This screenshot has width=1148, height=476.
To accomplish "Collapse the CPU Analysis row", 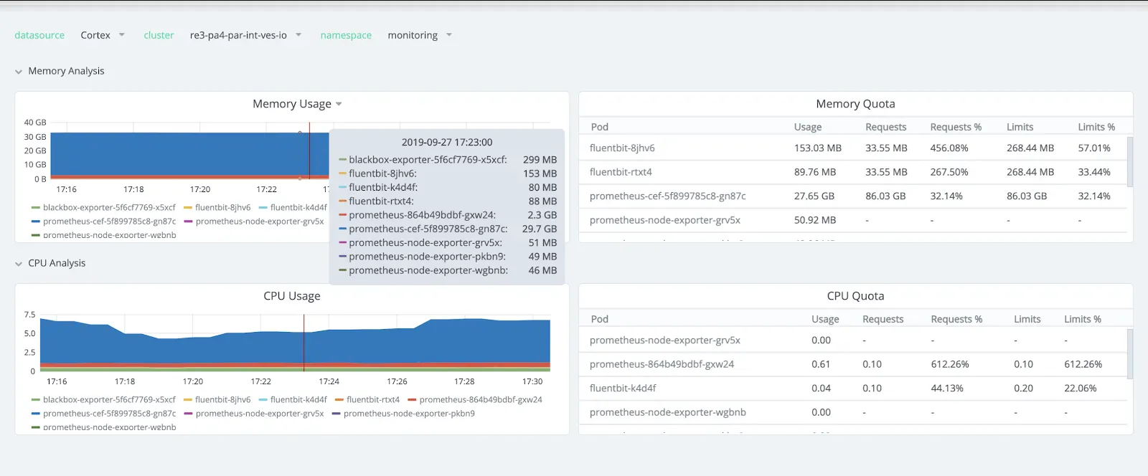I will click(x=50, y=263).
